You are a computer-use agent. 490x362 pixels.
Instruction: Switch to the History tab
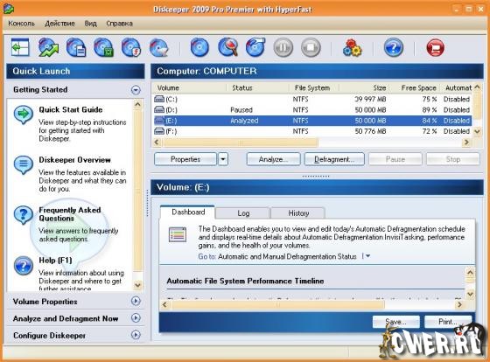(x=298, y=213)
